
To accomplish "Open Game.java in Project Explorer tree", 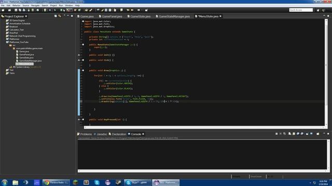I will pos(24,52).
